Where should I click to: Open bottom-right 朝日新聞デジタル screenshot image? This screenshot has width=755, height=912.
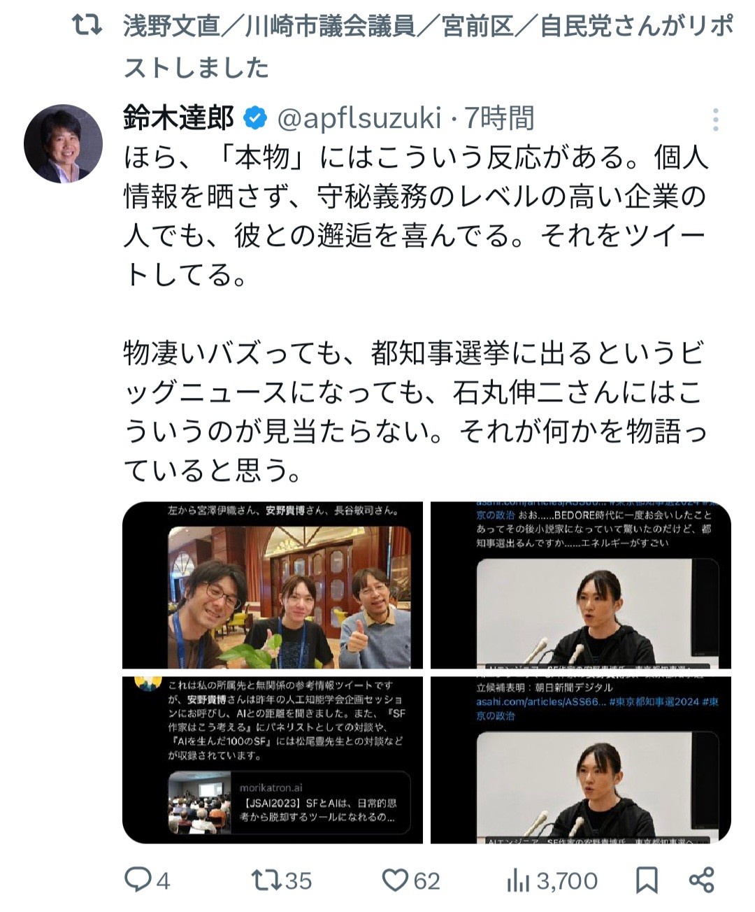(x=581, y=760)
